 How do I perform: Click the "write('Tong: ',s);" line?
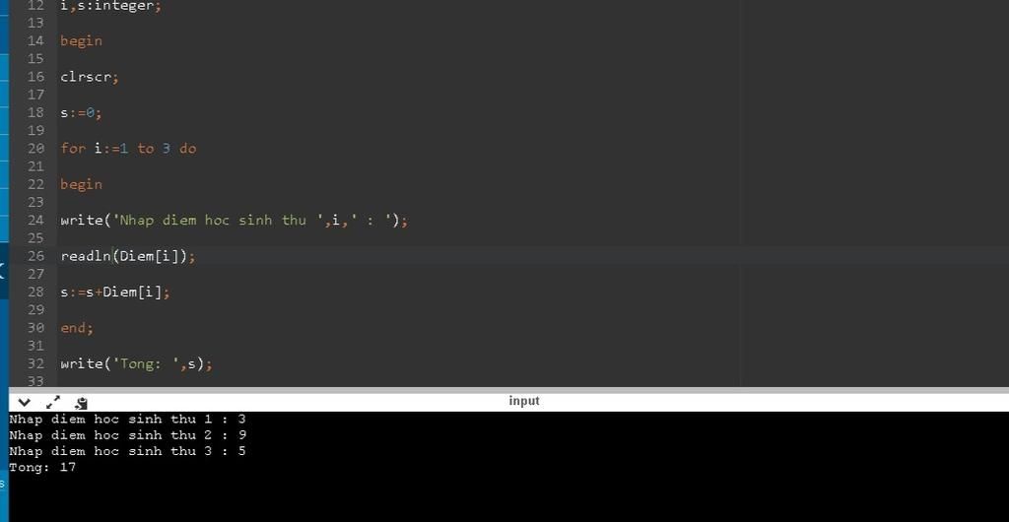pos(136,363)
